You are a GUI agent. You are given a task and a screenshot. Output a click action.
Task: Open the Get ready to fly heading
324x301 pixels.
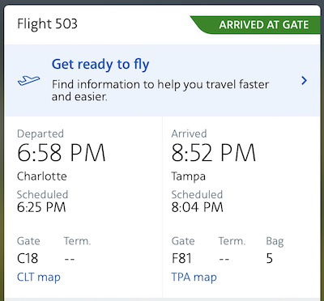pos(100,65)
